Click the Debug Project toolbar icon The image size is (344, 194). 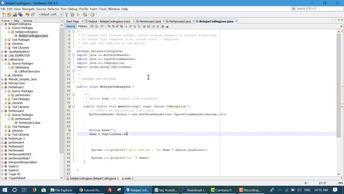tap(85, 15)
